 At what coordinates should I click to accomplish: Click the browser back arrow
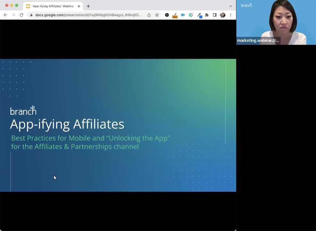click(5, 15)
